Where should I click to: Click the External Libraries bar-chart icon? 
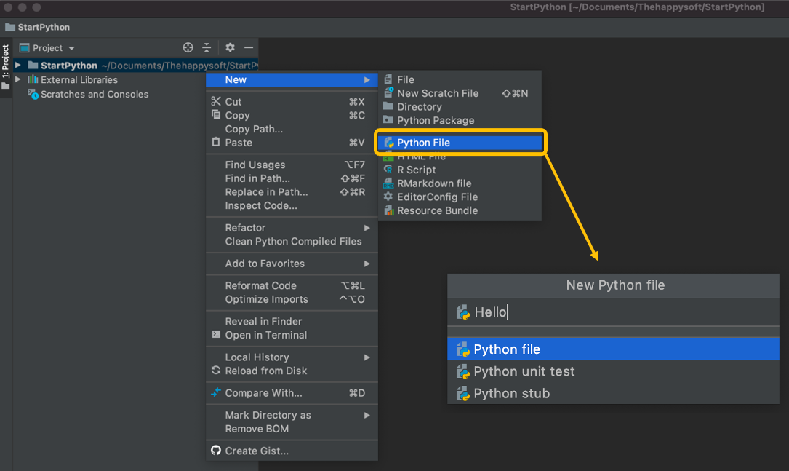[33, 79]
